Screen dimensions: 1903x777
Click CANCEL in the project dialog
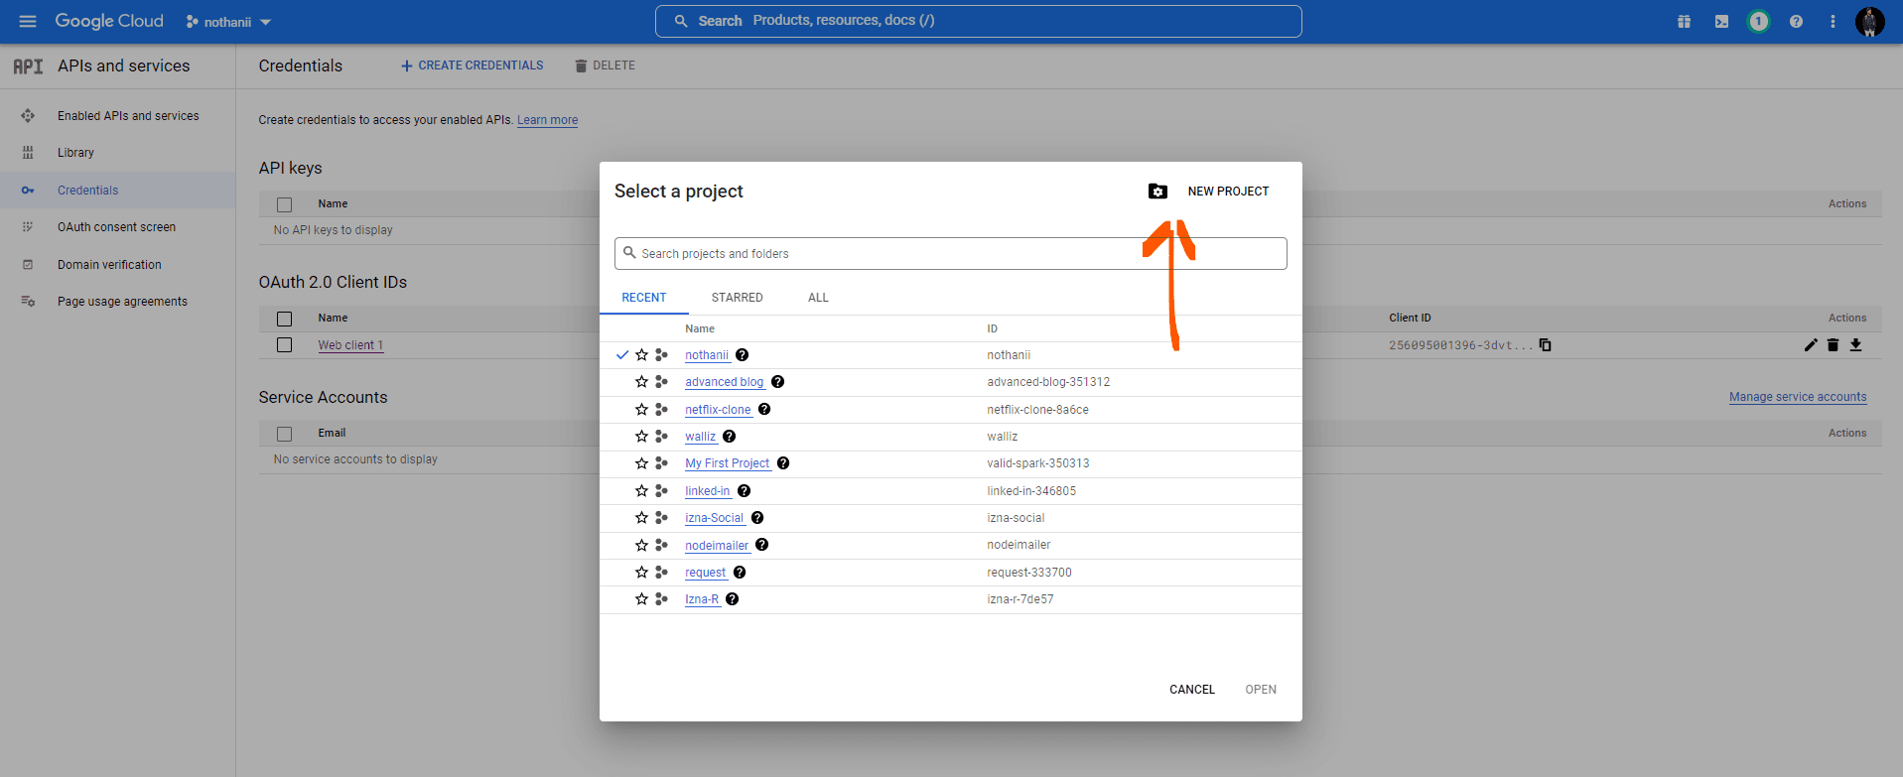click(1192, 689)
